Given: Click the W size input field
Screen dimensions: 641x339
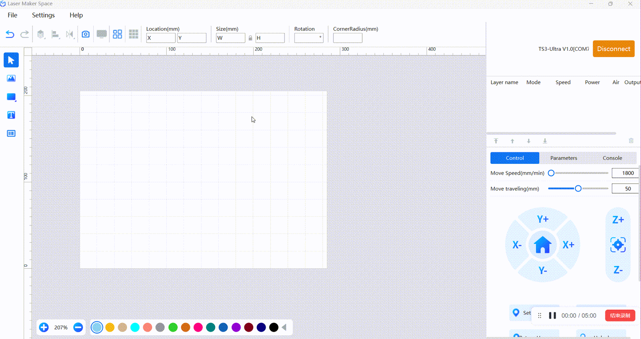Looking at the screenshot, I should point(231,38).
